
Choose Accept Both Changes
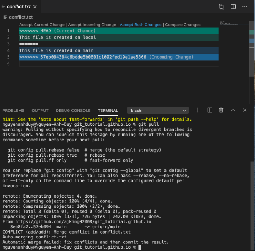pos(140,25)
